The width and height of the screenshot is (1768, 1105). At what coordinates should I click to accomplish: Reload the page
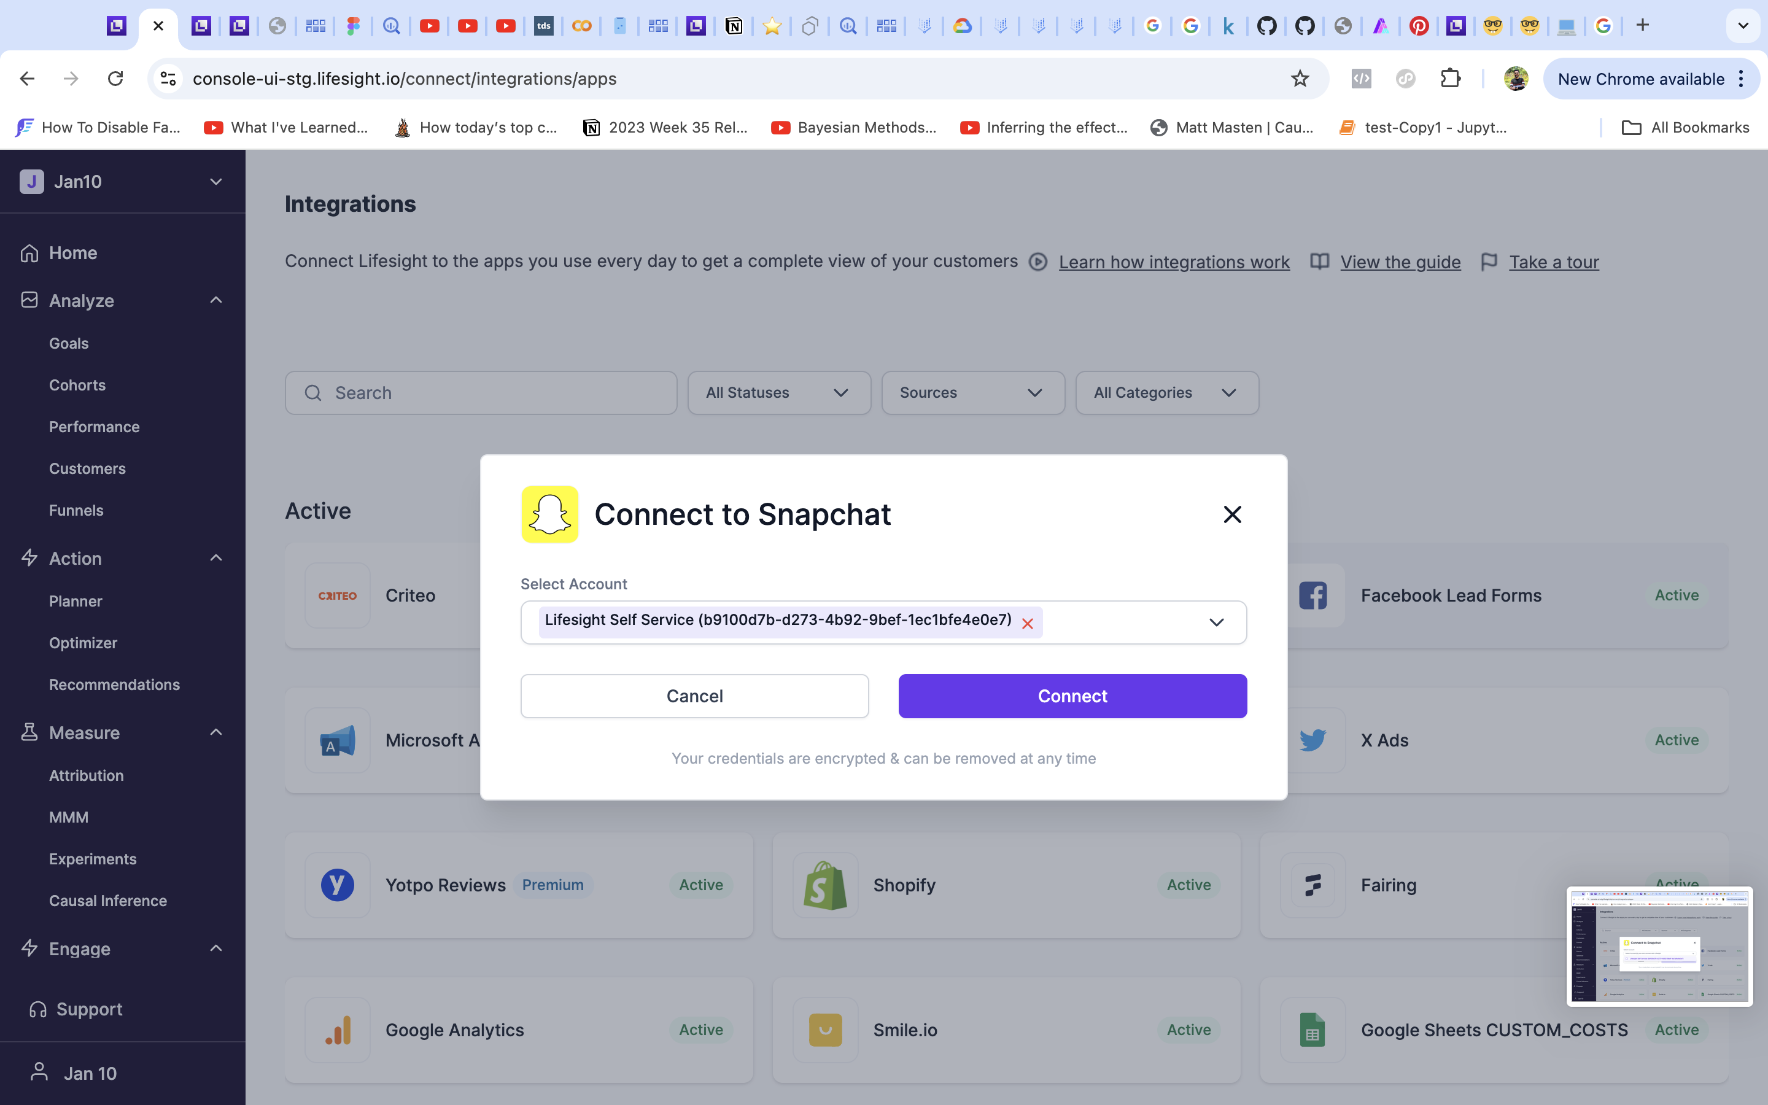[x=115, y=79]
